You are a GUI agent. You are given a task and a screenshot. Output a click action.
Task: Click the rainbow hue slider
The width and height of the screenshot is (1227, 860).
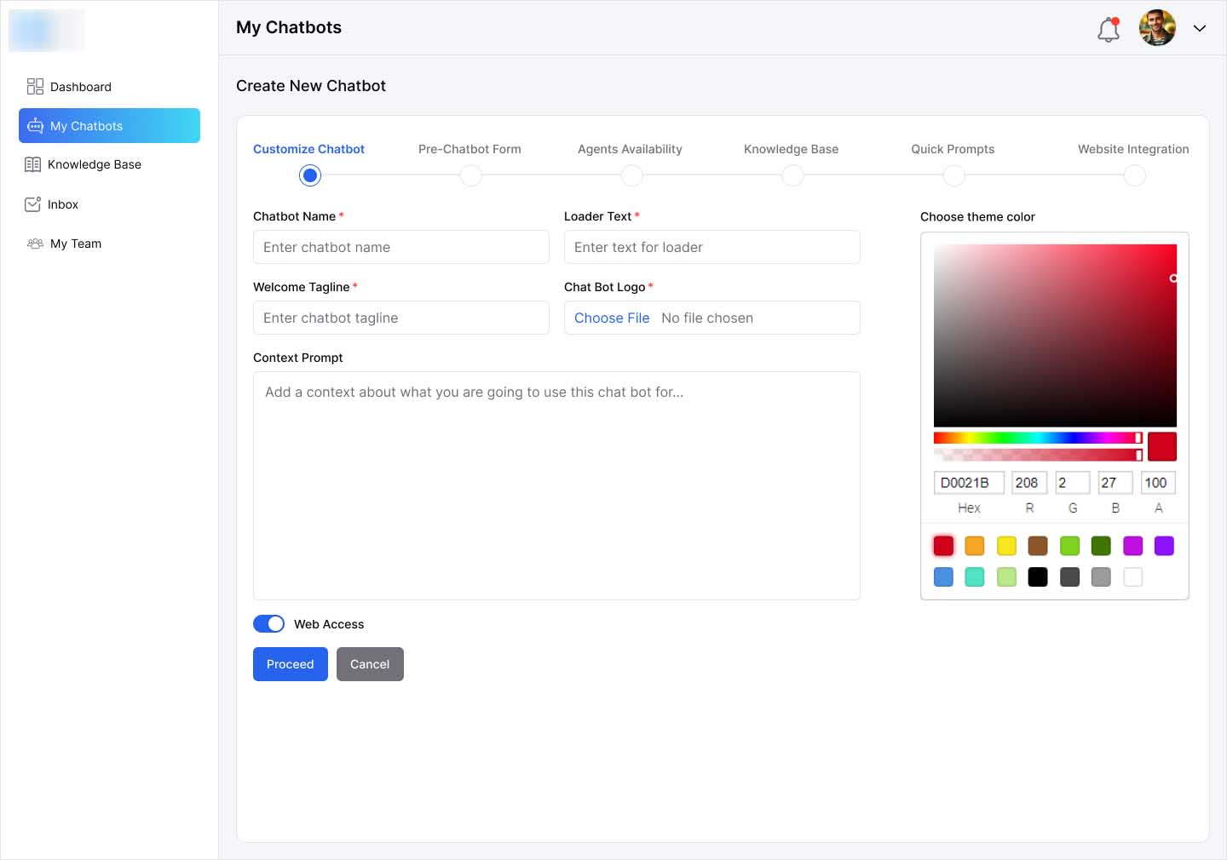pyautogui.click(x=1038, y=438)
